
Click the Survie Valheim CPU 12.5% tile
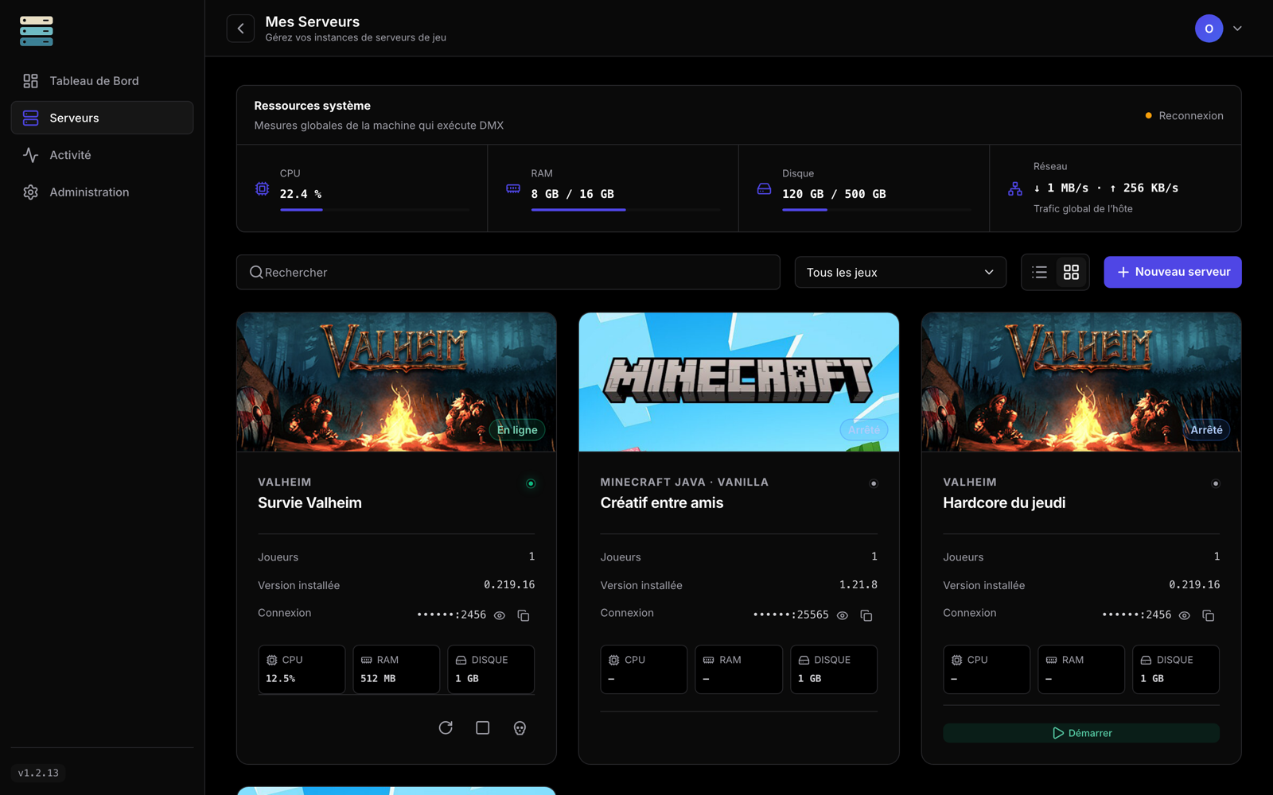pos(302,669)
